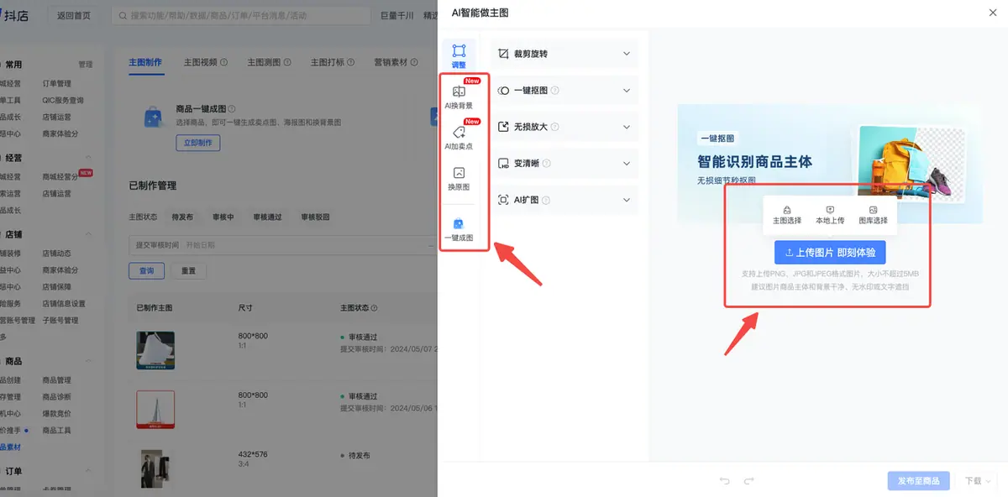Click the 变清晰 HD icon
This screenshot has height=497, width=1008.
(503, 164)
